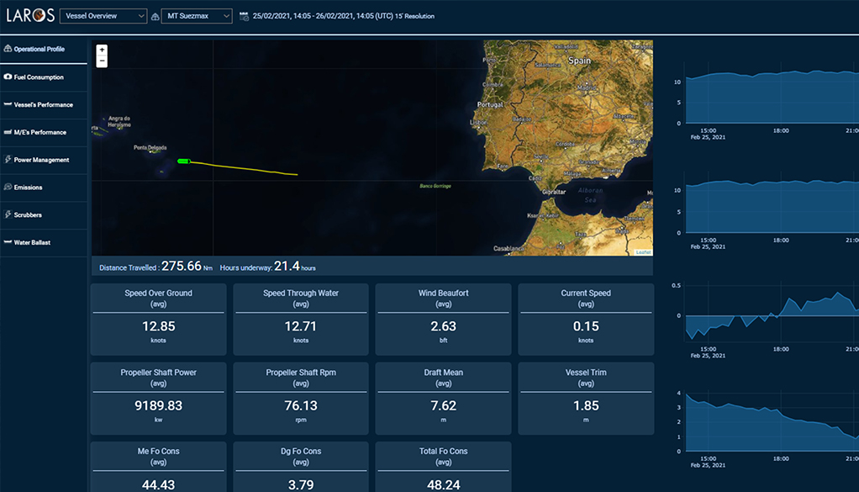Viewport: 859px width, 492px height.
Task: Open the calendar date range picker icon
Action: [x=244, y=16]
